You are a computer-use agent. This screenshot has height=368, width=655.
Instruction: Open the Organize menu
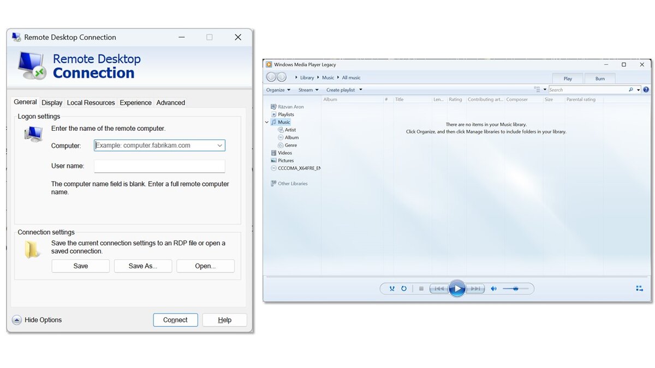click(x=278, y=90)
